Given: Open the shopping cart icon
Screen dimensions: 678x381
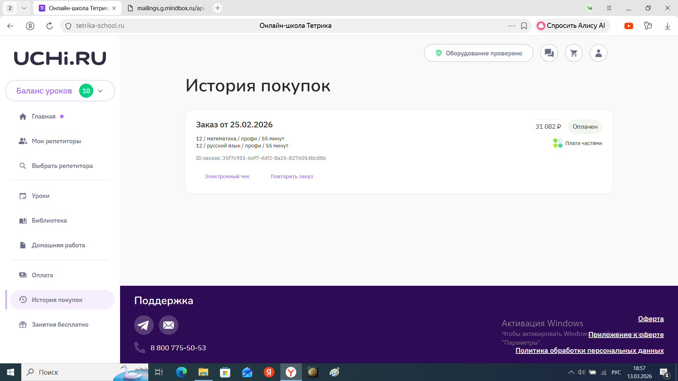Looking at the screenshot, I should [573, 53].
